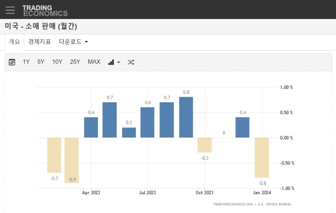The image size is (336, 213).
Task: Click the -0.3 bar near Oct 2023
Action: 205,145
